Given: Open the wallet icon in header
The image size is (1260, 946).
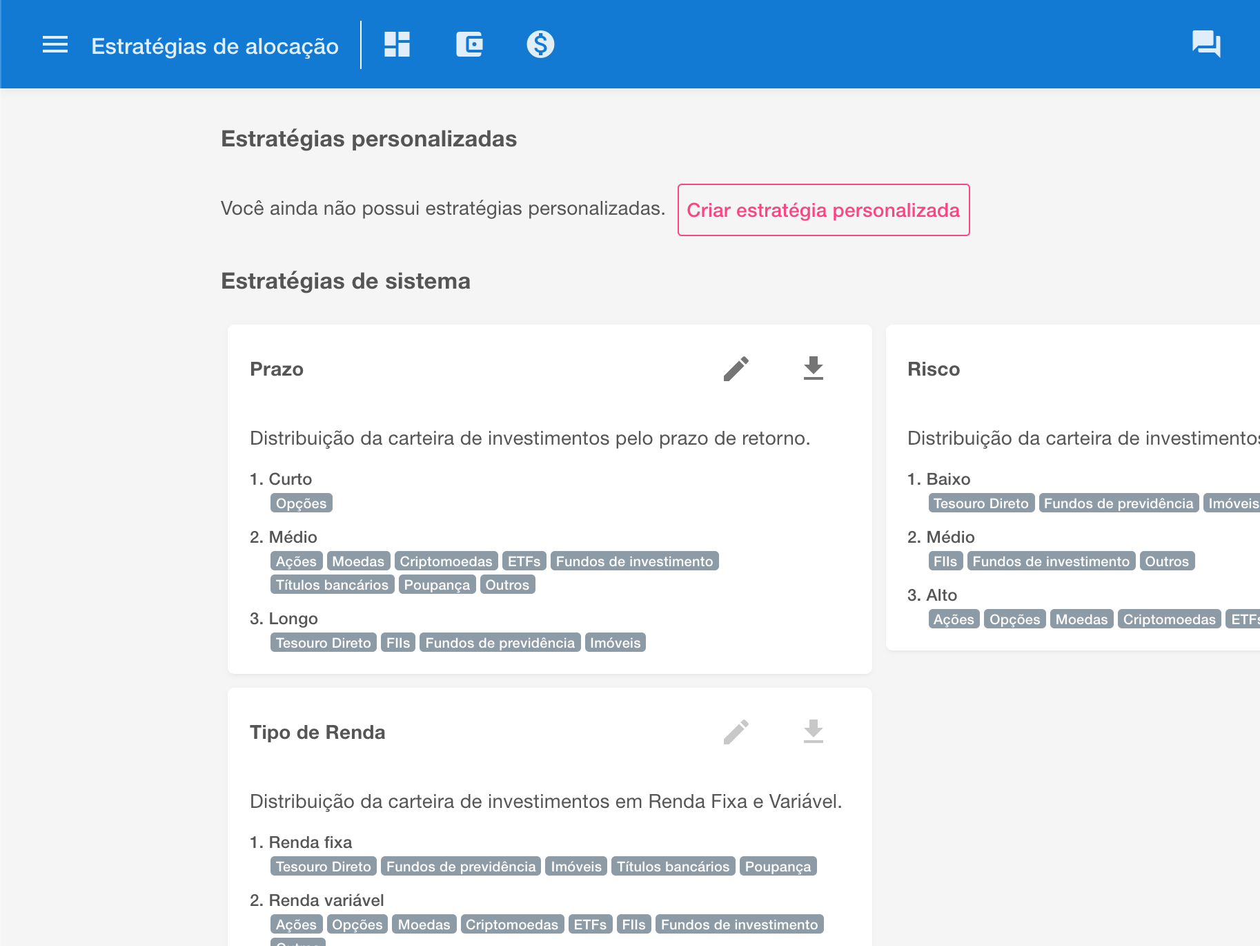Looking at the screenshot, I should [x=469, y=45].
